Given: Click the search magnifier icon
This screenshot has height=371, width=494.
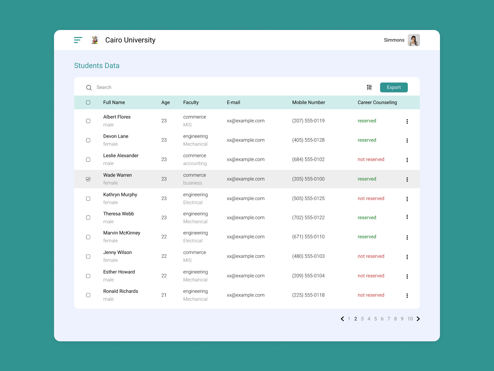Looking at the screenshot, I should tap(89, 87).
